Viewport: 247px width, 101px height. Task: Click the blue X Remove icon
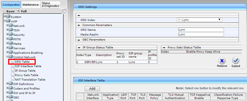tap(222, 61)
